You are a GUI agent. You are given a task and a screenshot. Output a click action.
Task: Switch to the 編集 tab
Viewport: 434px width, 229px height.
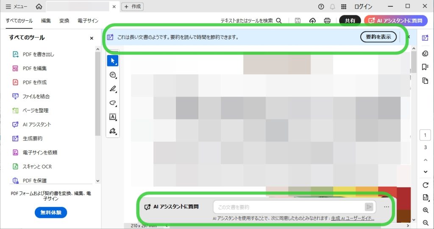46,20
